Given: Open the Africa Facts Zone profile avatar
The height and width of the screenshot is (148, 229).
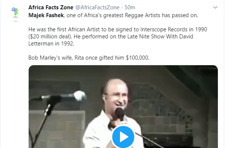Looking at the screenshot, I should [16, 13].
